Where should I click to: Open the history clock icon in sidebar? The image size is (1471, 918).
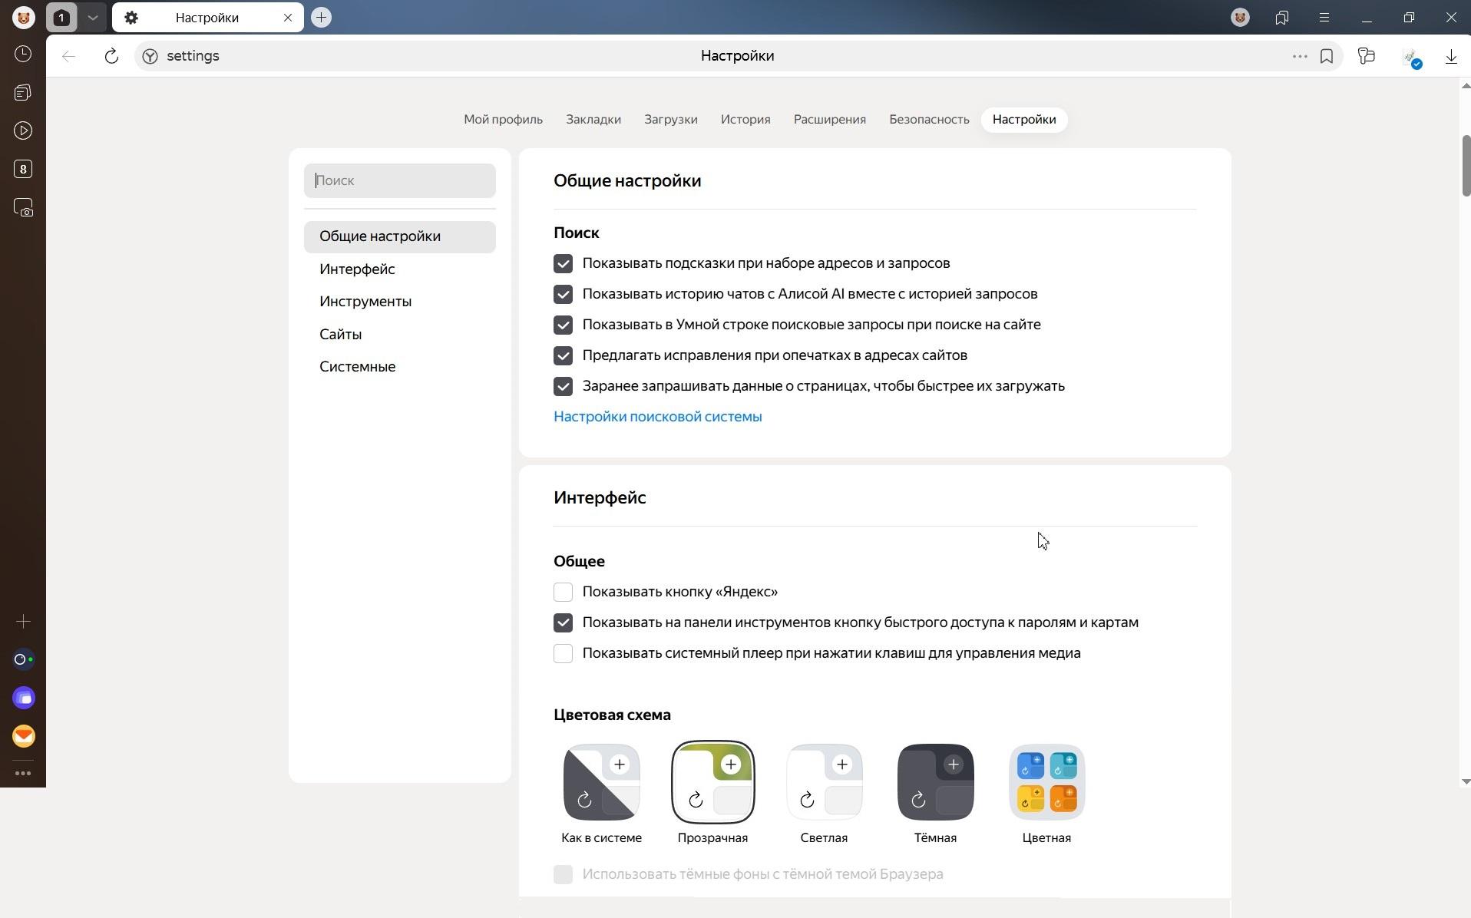pos(23,54)
